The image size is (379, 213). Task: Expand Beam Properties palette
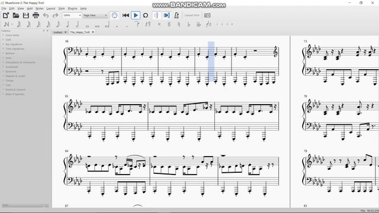tap(15, 94)
